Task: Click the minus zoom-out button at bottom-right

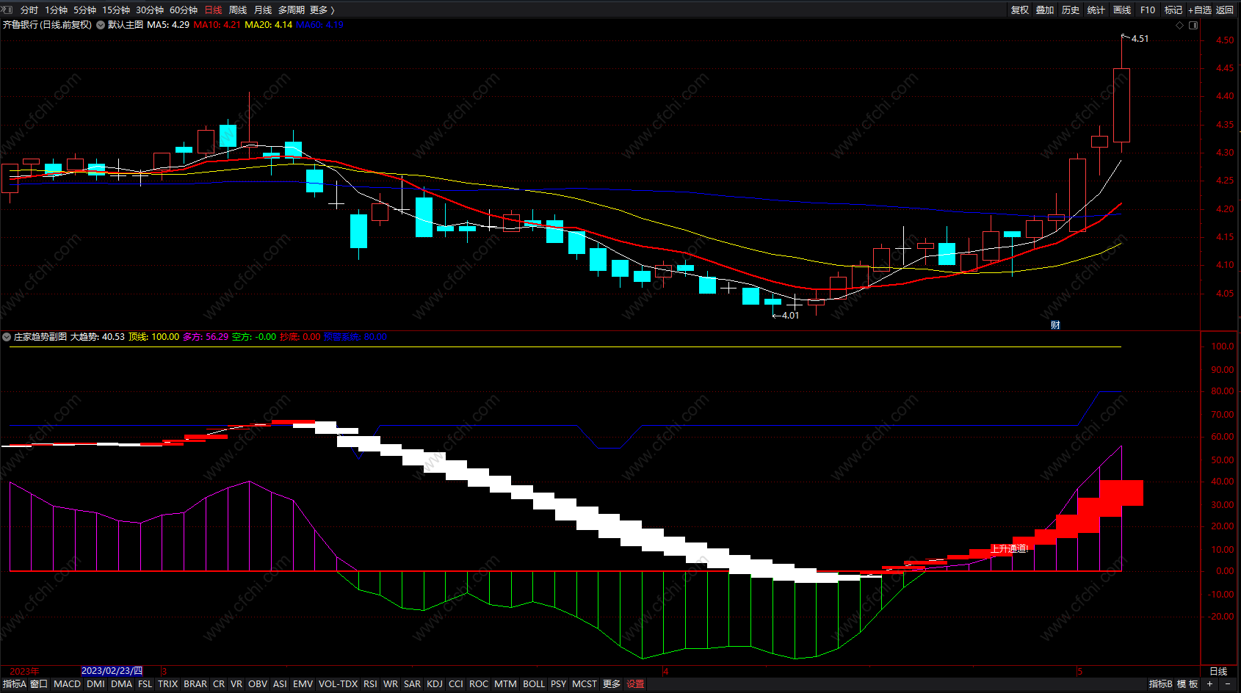Action: point(1228,683)
